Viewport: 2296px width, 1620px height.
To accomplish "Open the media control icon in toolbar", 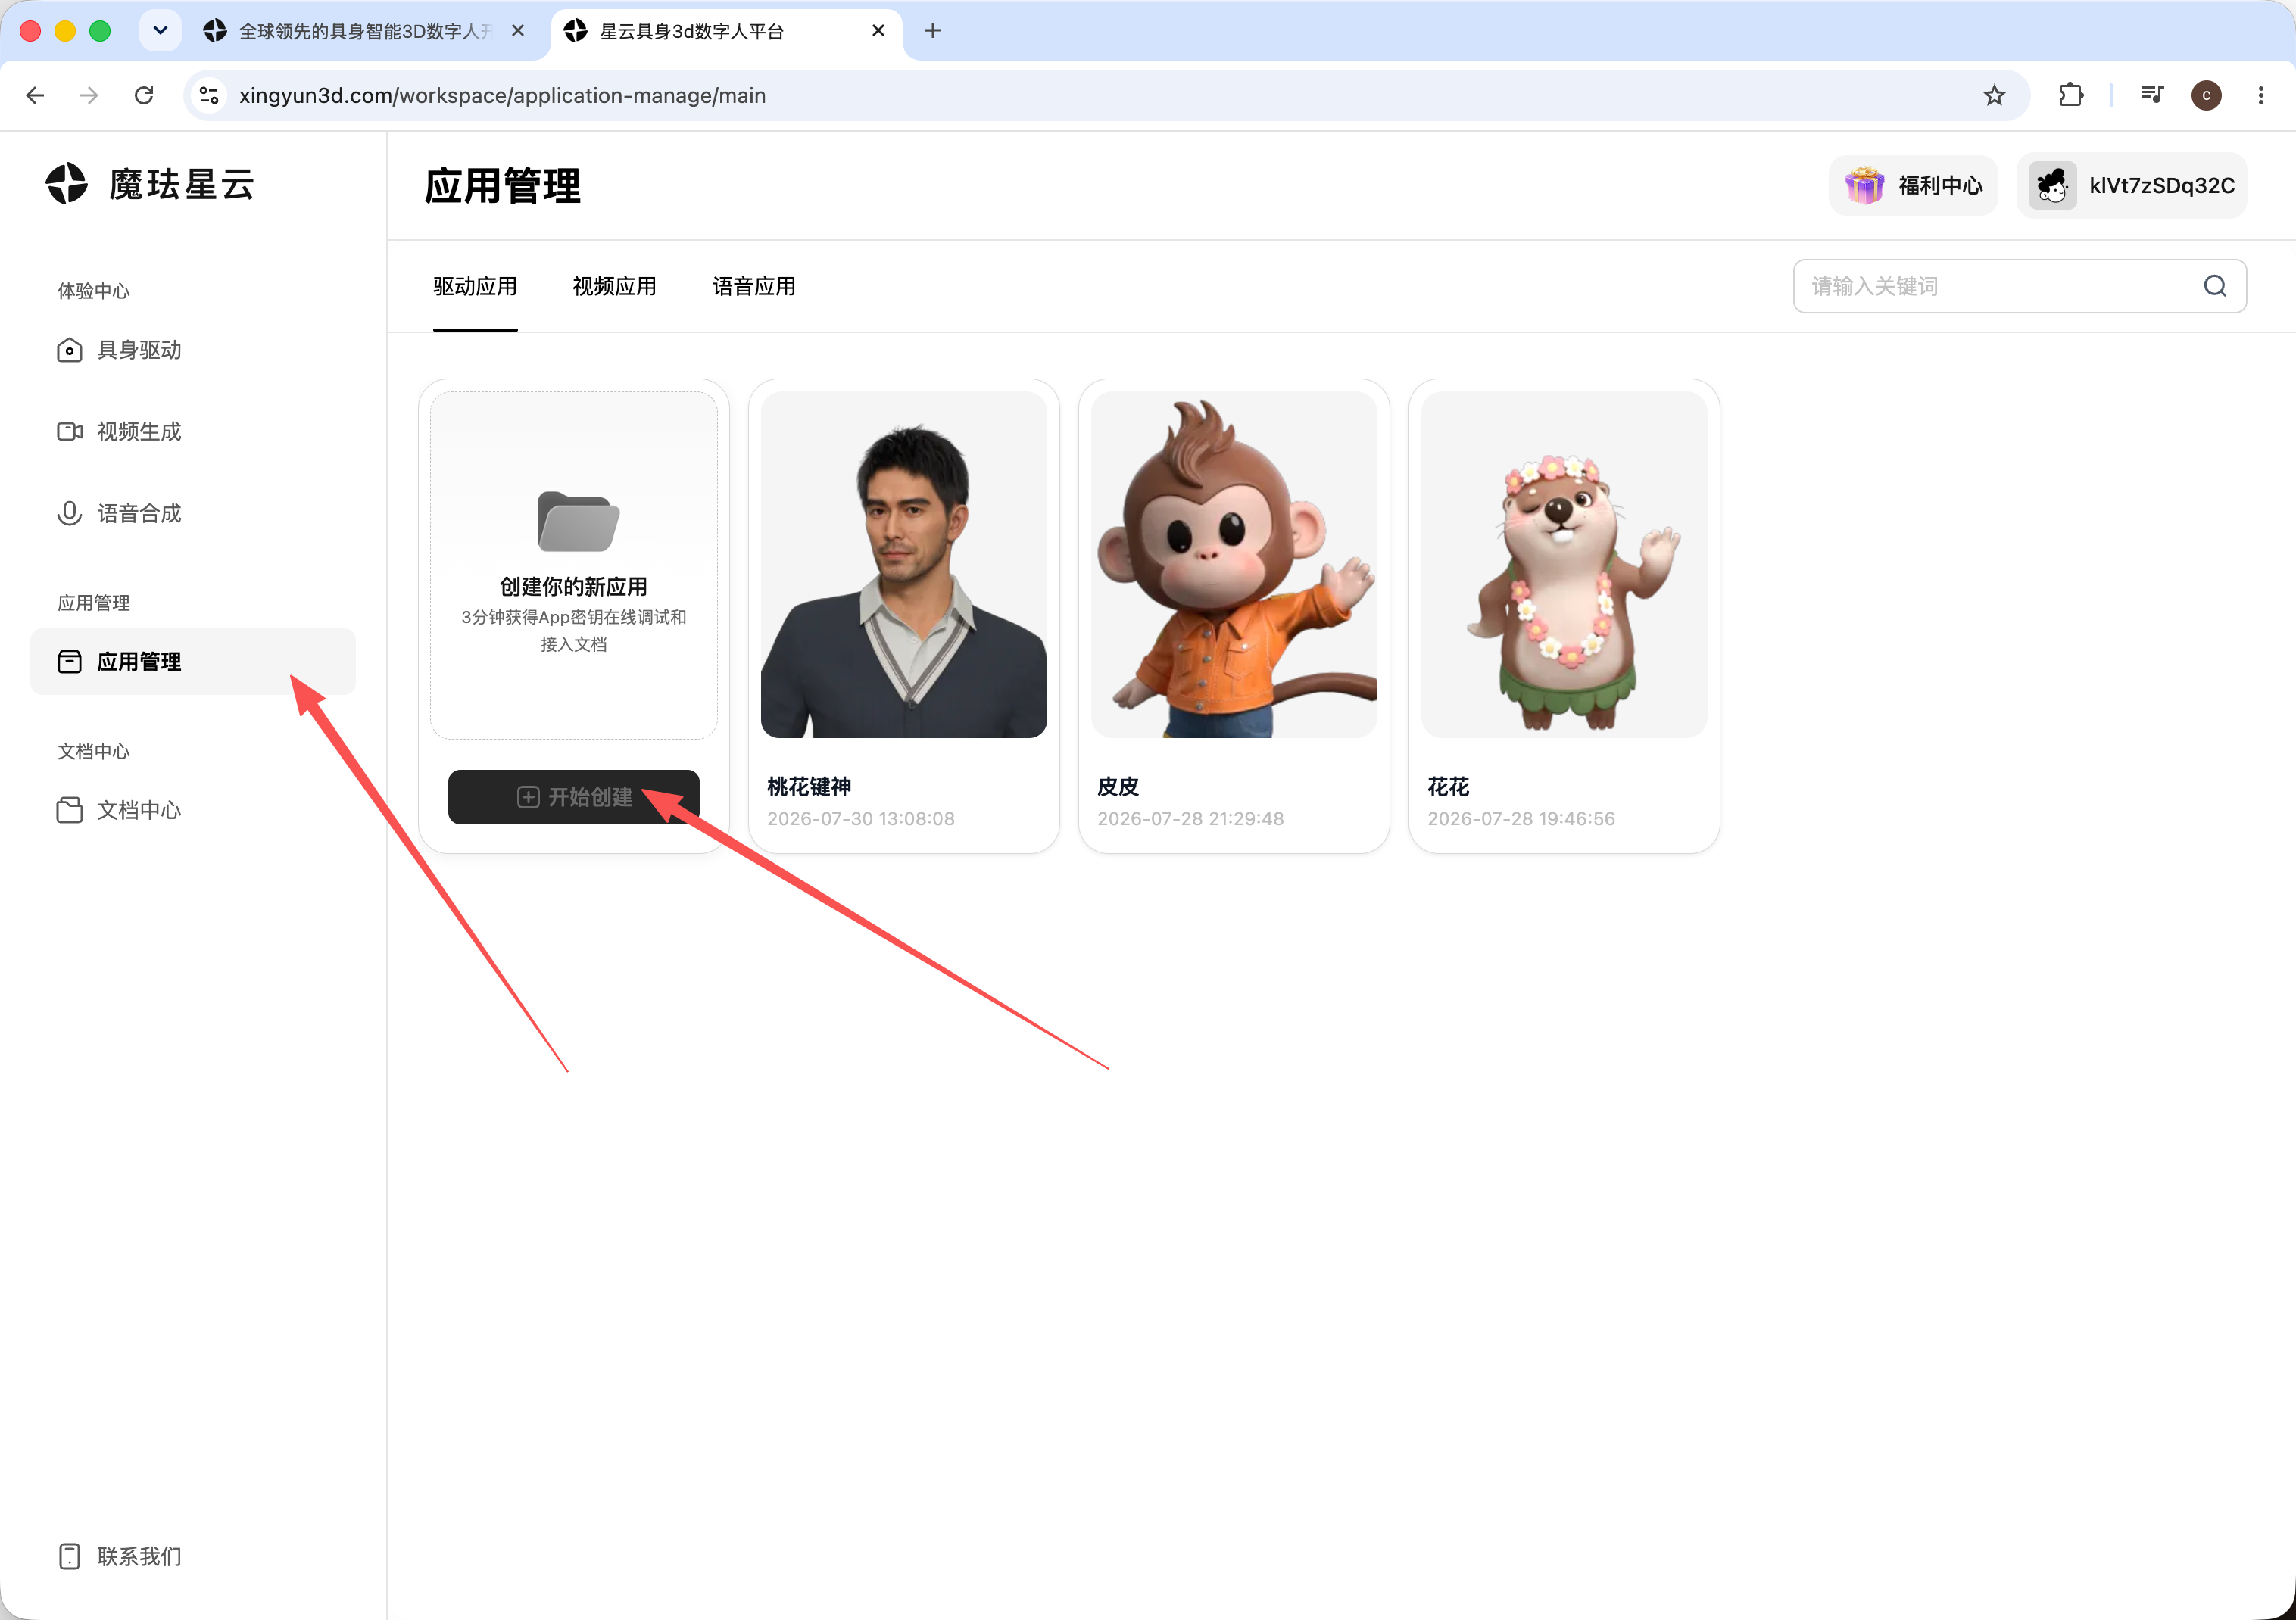I will click(2152, 95).
